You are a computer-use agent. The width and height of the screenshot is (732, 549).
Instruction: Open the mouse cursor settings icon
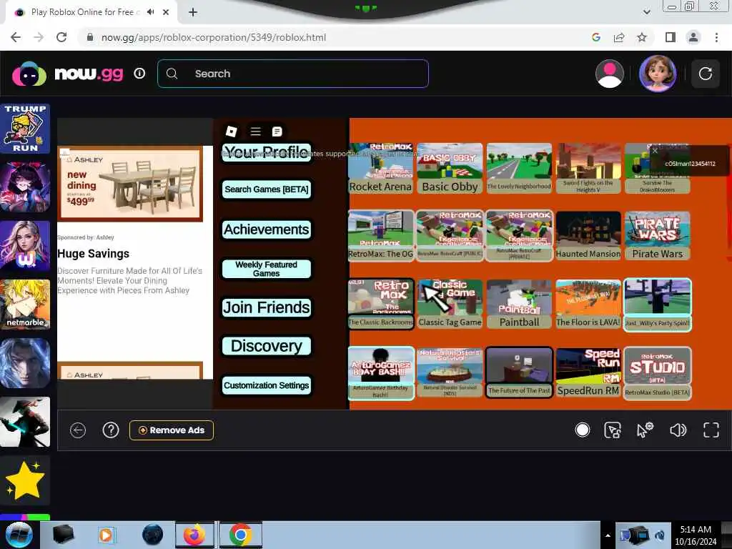coord(646,430)
